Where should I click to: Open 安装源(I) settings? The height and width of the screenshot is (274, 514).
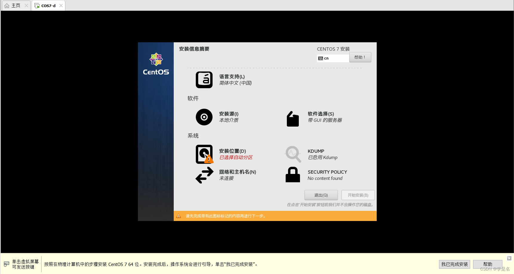coord(229,114)
